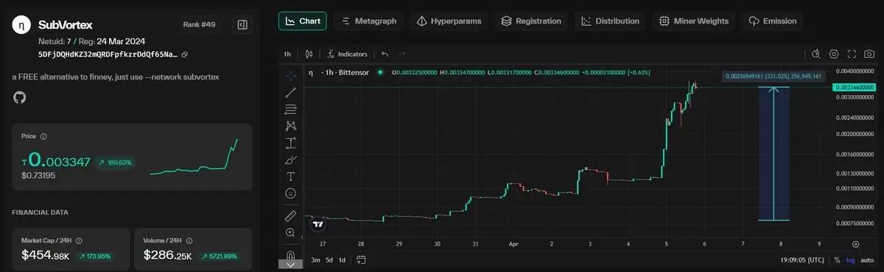The image size is (884, 272).
Task: Toggle percent scale mode
Action: pos(837,260)
